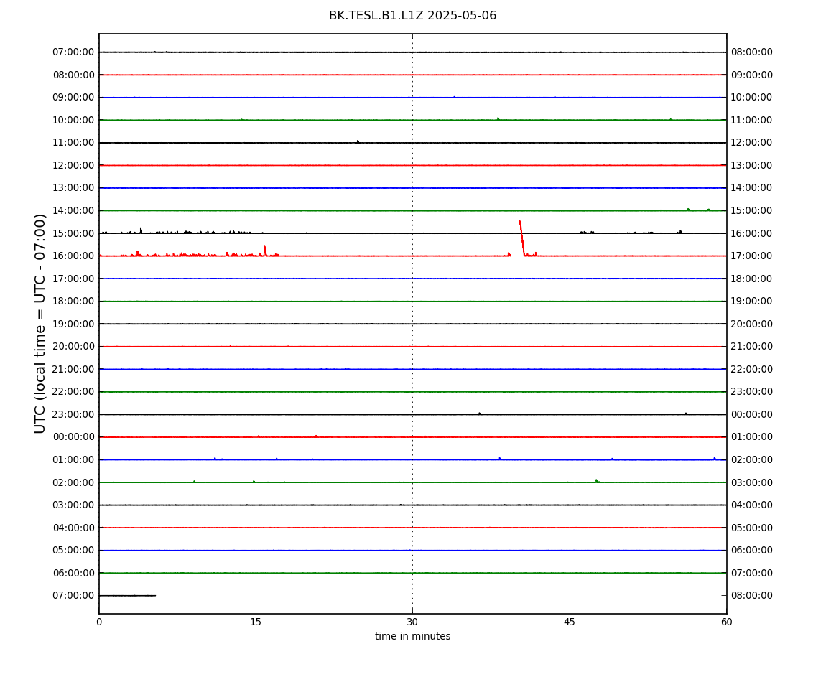Click left-axis start time label 22:00:00

click(74, 392)
